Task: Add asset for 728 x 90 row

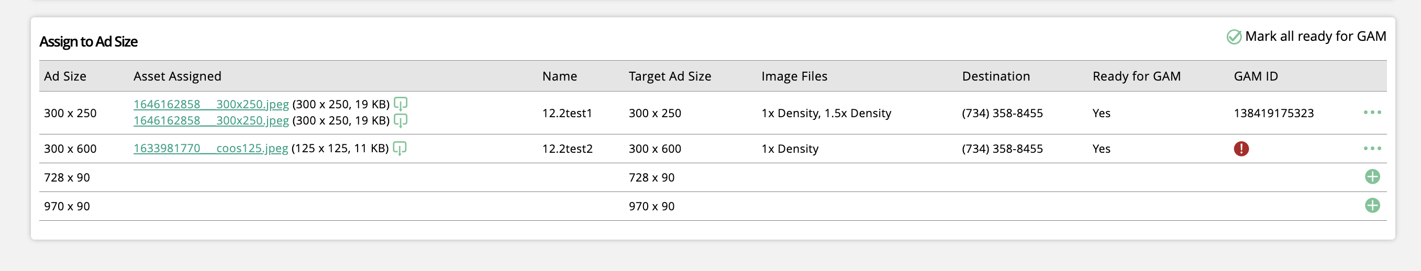Action: click(1372, 177)
